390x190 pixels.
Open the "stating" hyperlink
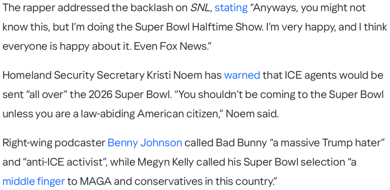tap(231, 8)
